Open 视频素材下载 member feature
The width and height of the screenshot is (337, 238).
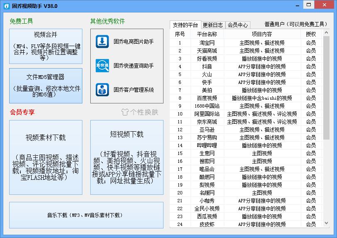[x=46, y=157]
